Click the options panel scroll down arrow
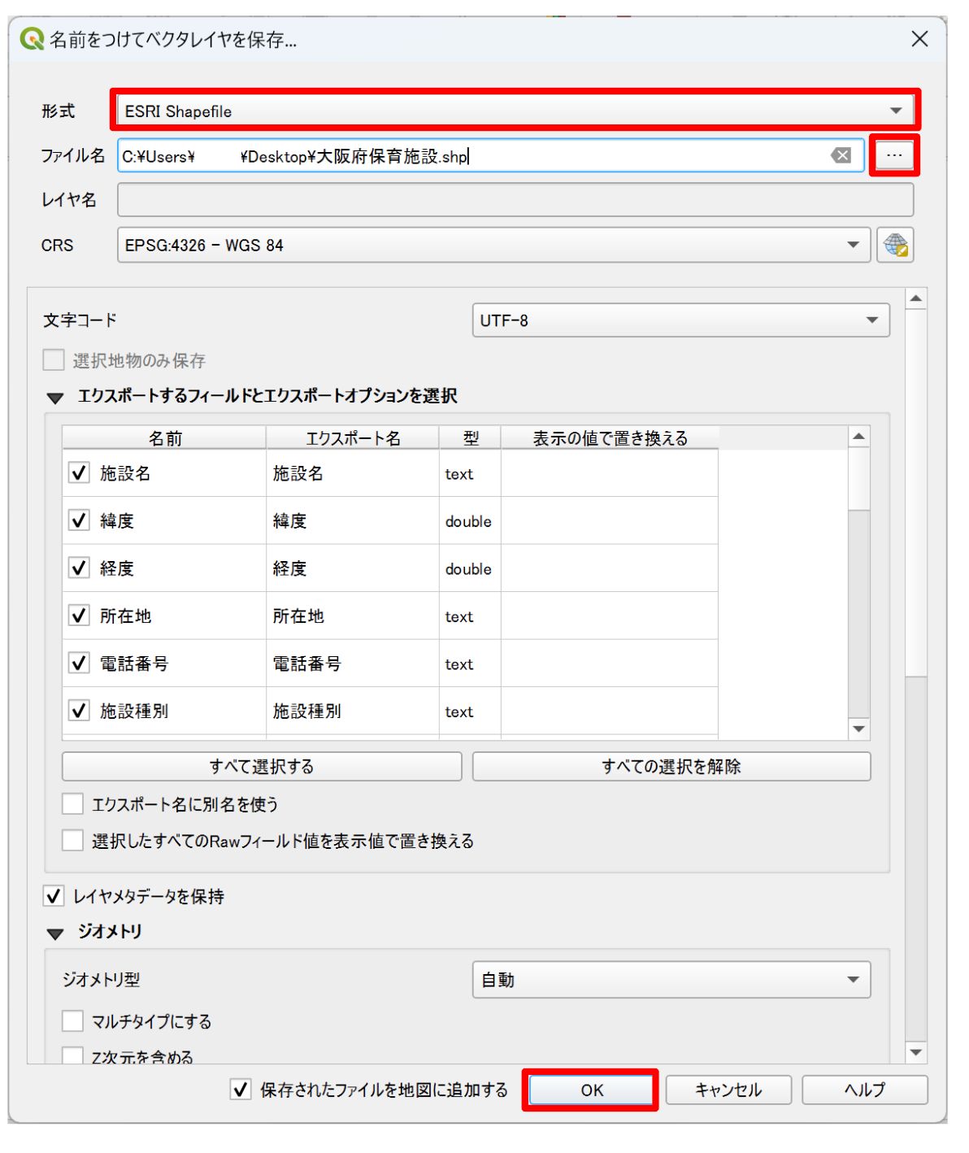 [916, 1052]
